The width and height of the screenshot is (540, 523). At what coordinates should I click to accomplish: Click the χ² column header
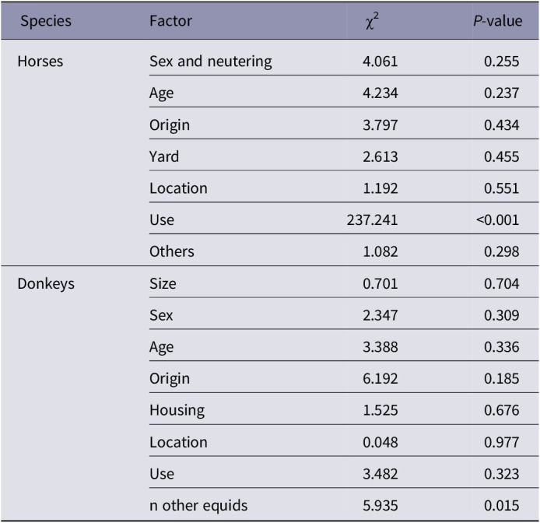[x=372, y=21]
